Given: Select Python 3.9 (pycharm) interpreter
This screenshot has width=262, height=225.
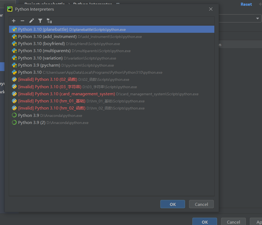Looking at the screenshot, I should [x=112, y=65].
